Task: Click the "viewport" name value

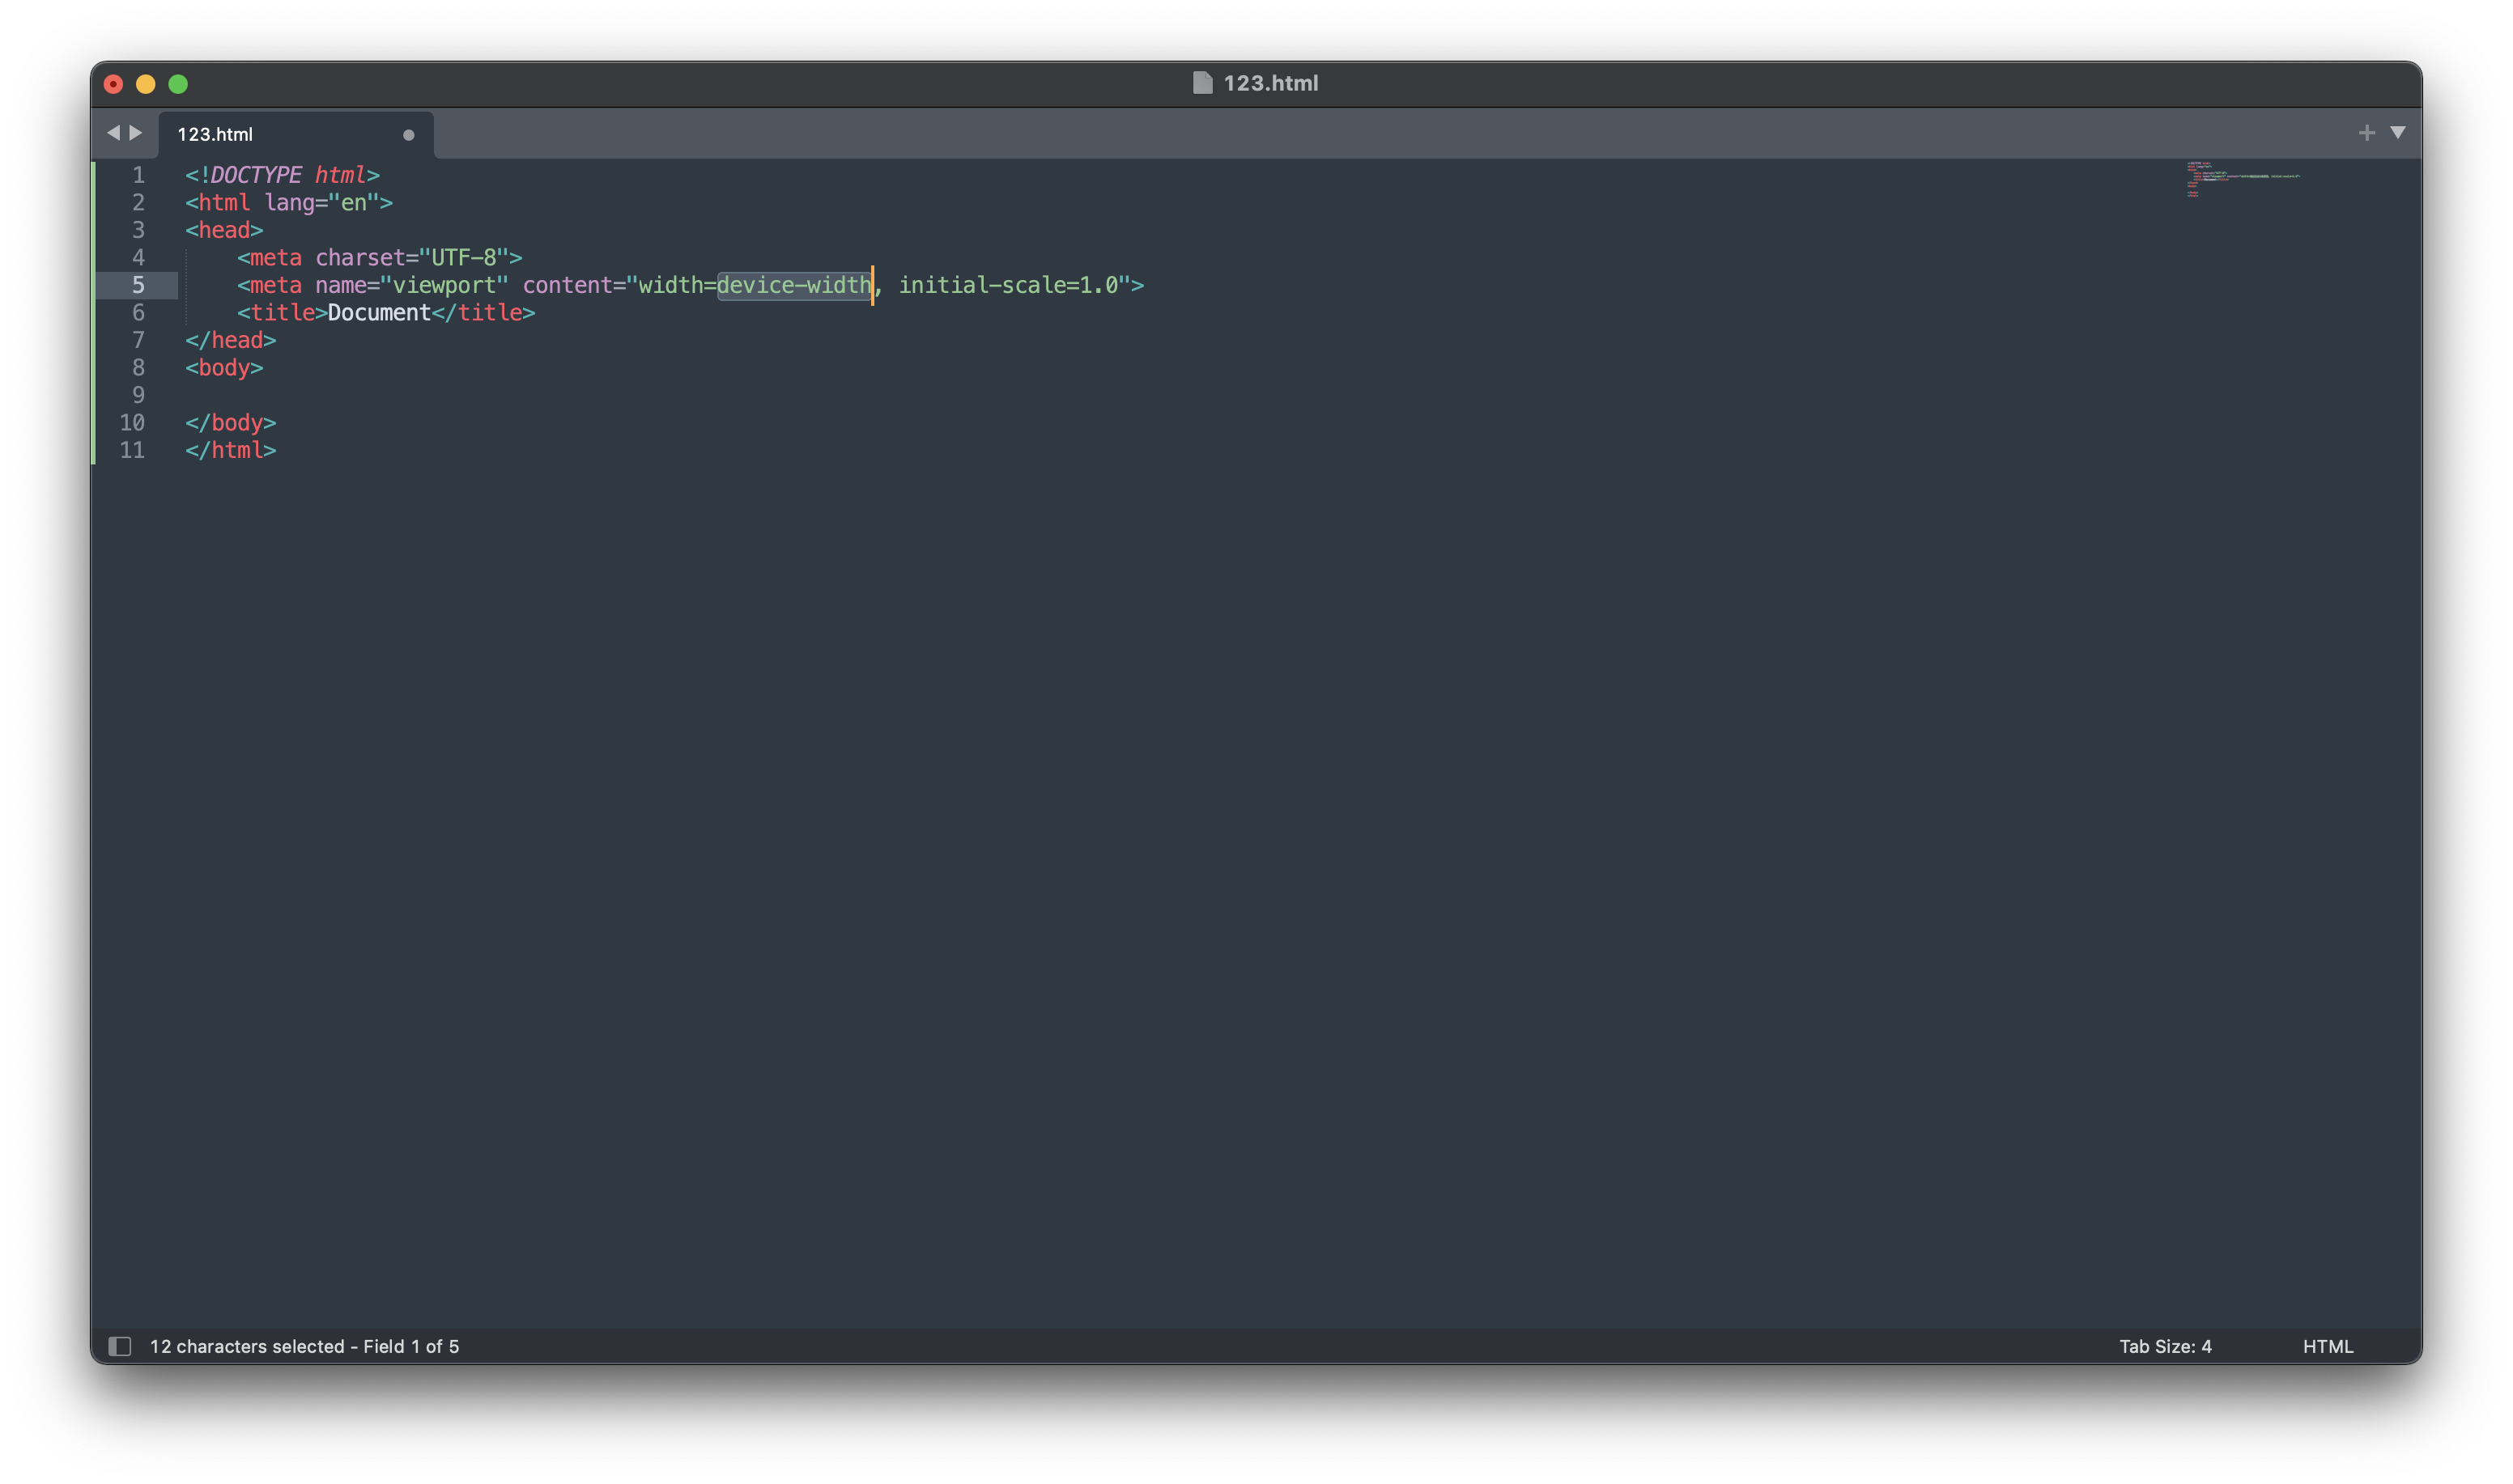Action: pos(444,285)
